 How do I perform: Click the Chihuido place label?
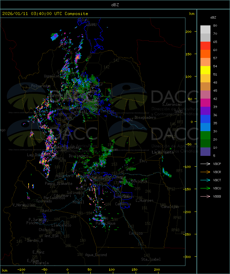pos(47,230)
